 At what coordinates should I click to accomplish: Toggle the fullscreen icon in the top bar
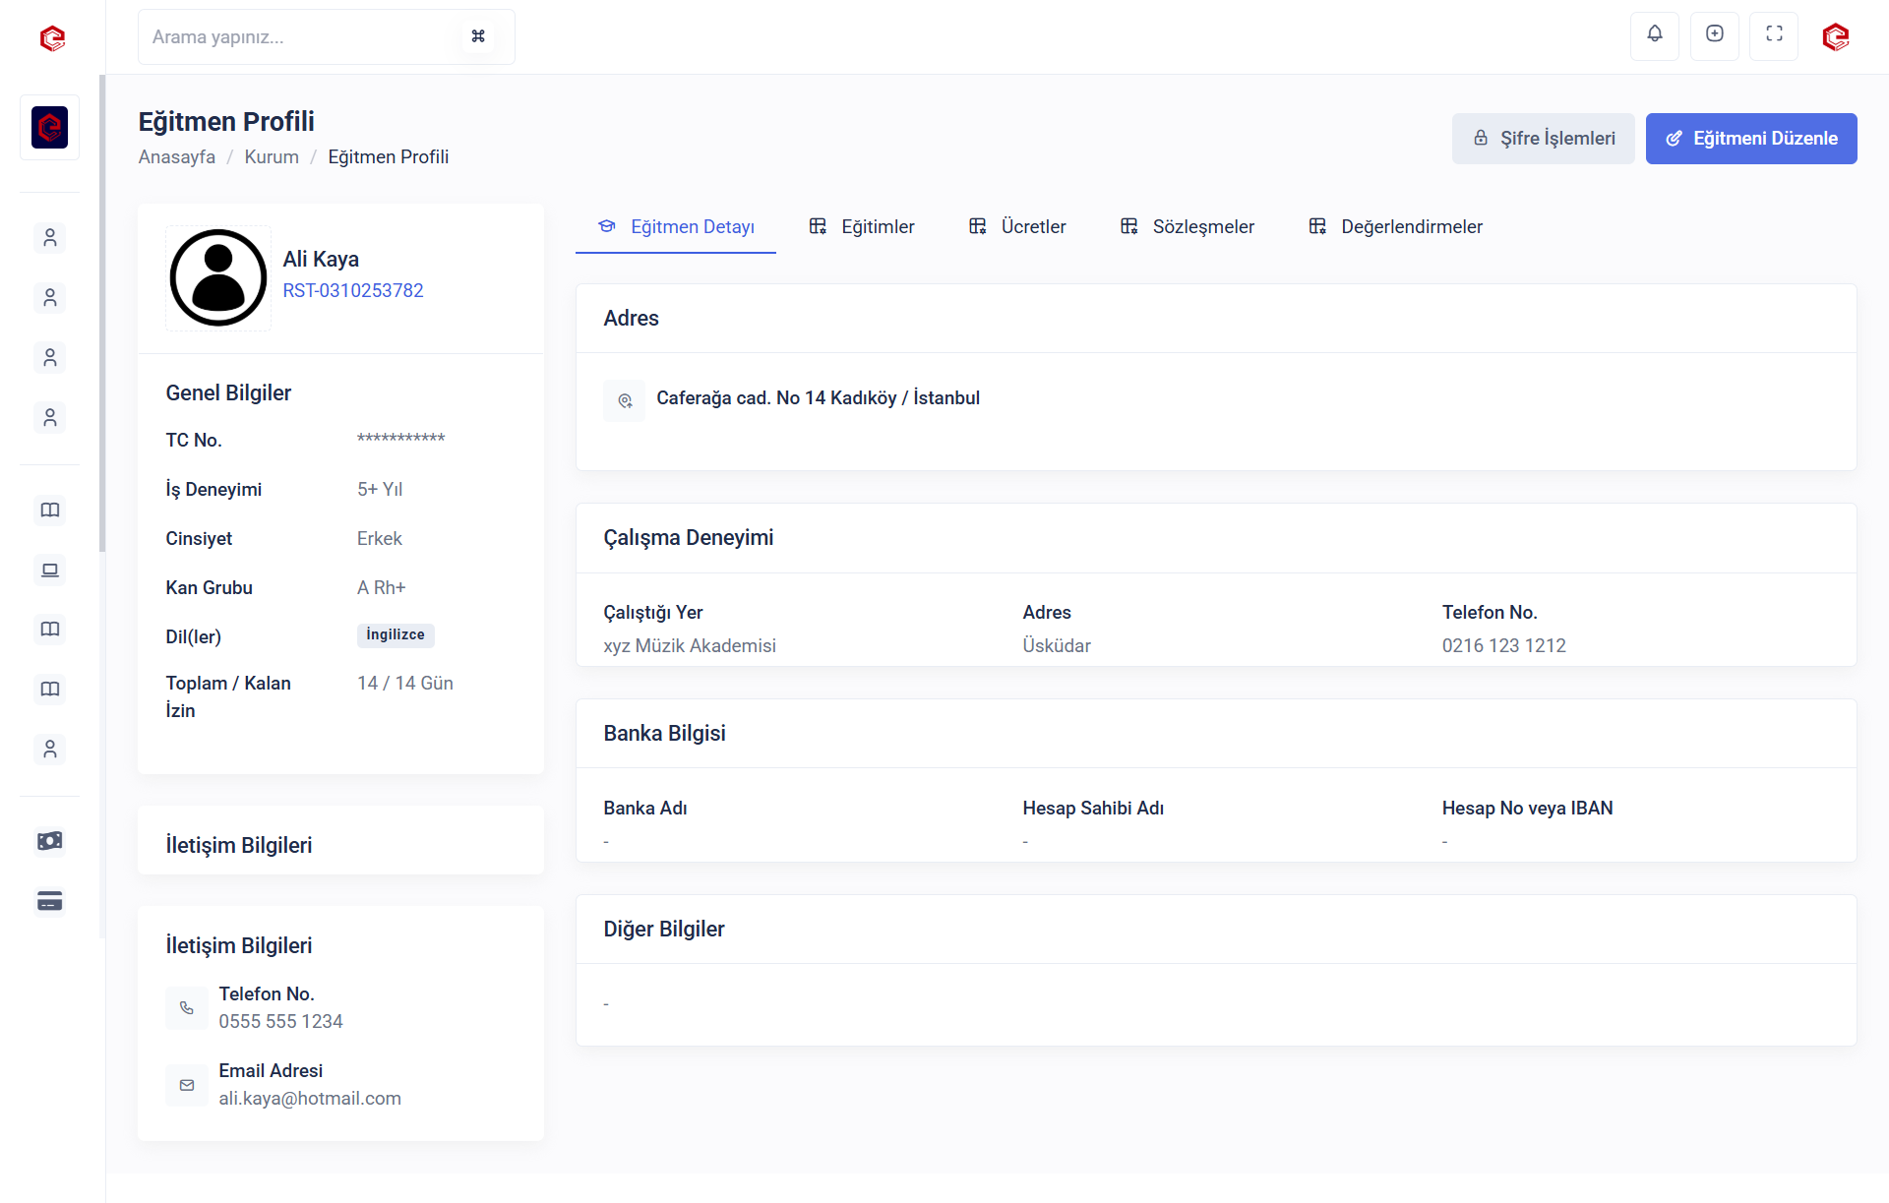click(1774, 34)
